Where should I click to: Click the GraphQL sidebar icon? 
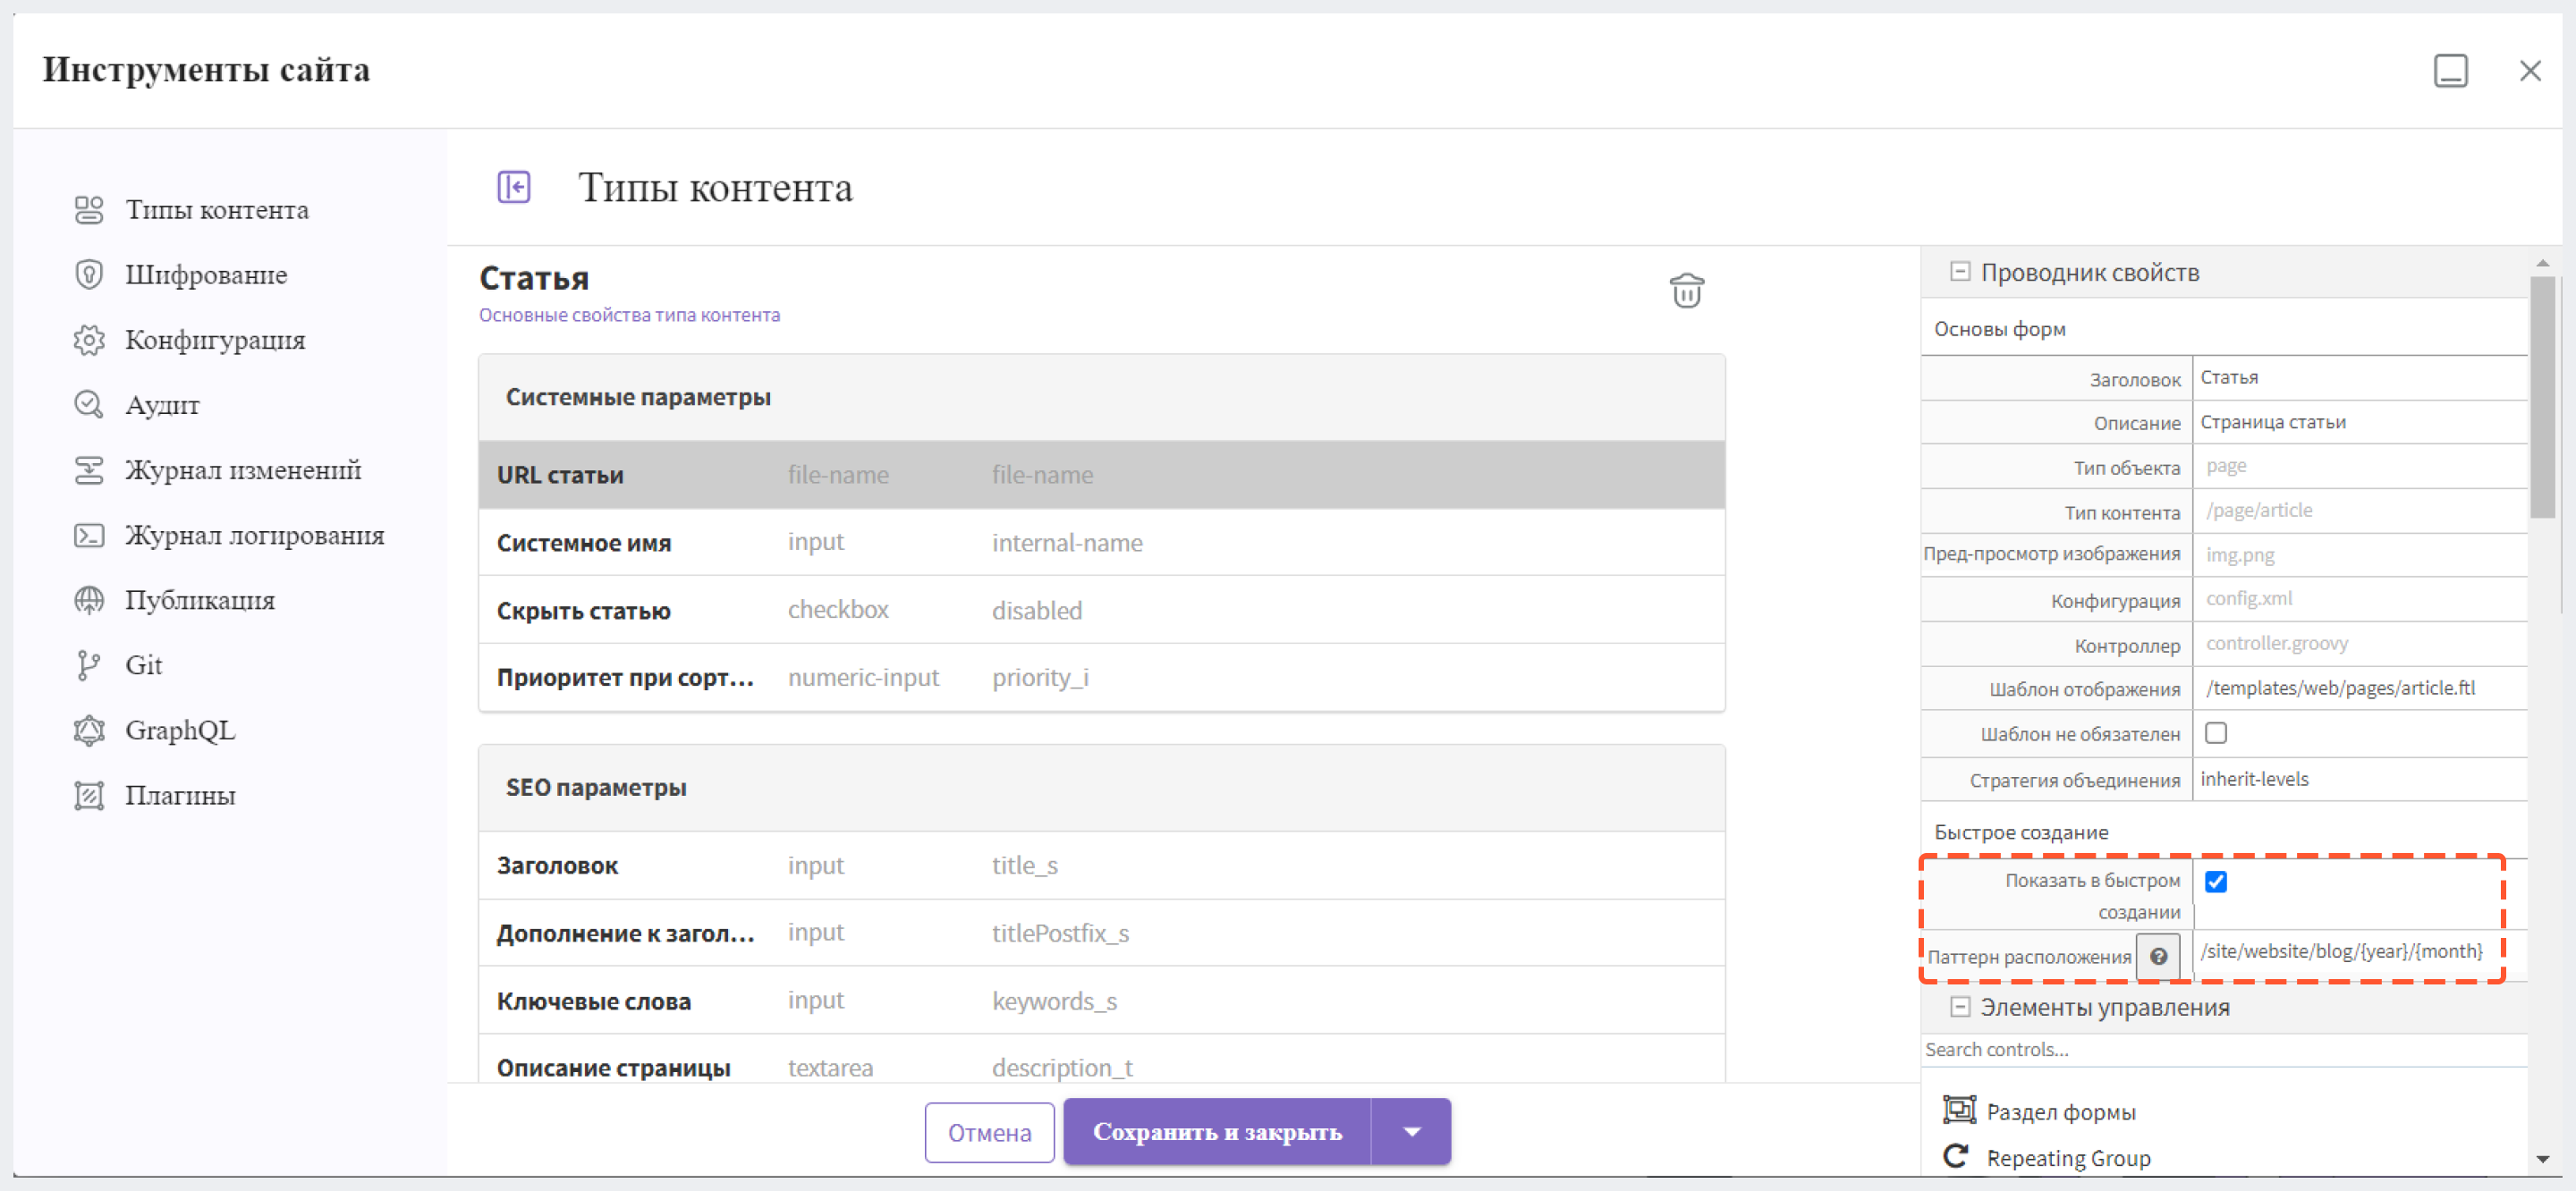tap(87, 728)
